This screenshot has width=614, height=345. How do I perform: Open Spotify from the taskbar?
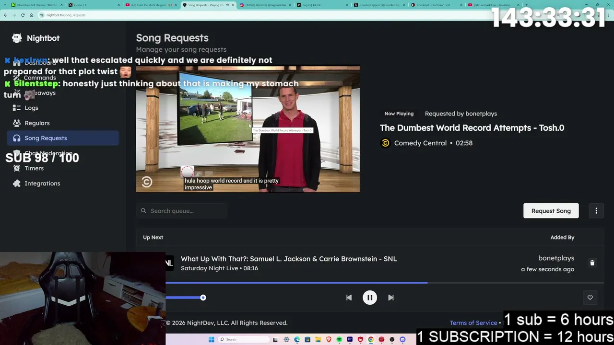pyautogui.click(x=339, y=340)
